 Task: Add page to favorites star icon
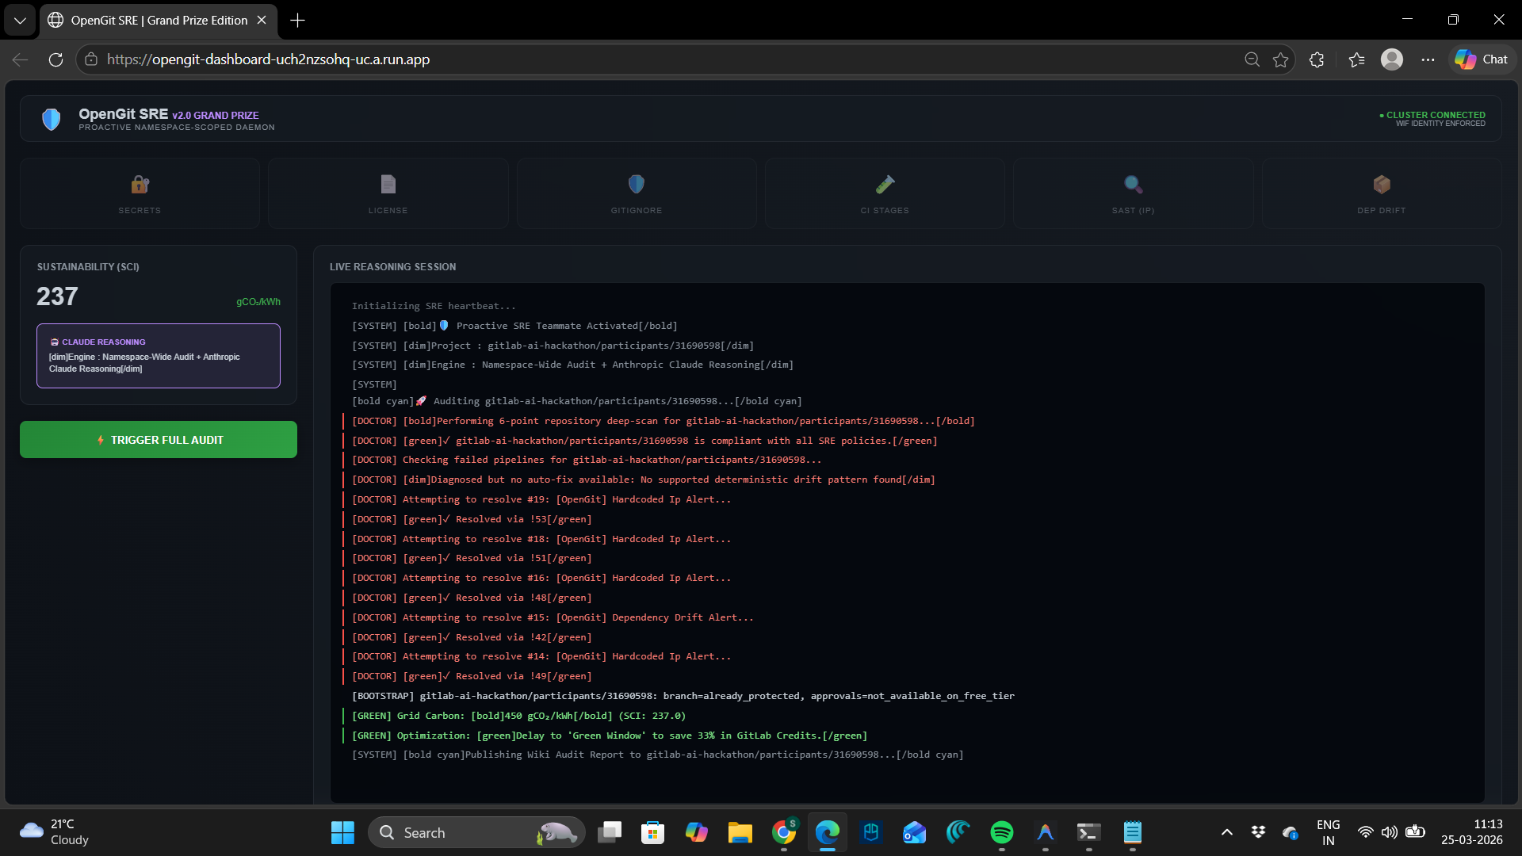(1280, 59)
